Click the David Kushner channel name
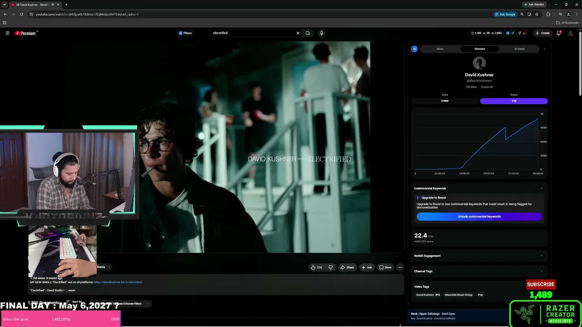The height and width of the screenshot is (327, 582). (x=479, y=75)
